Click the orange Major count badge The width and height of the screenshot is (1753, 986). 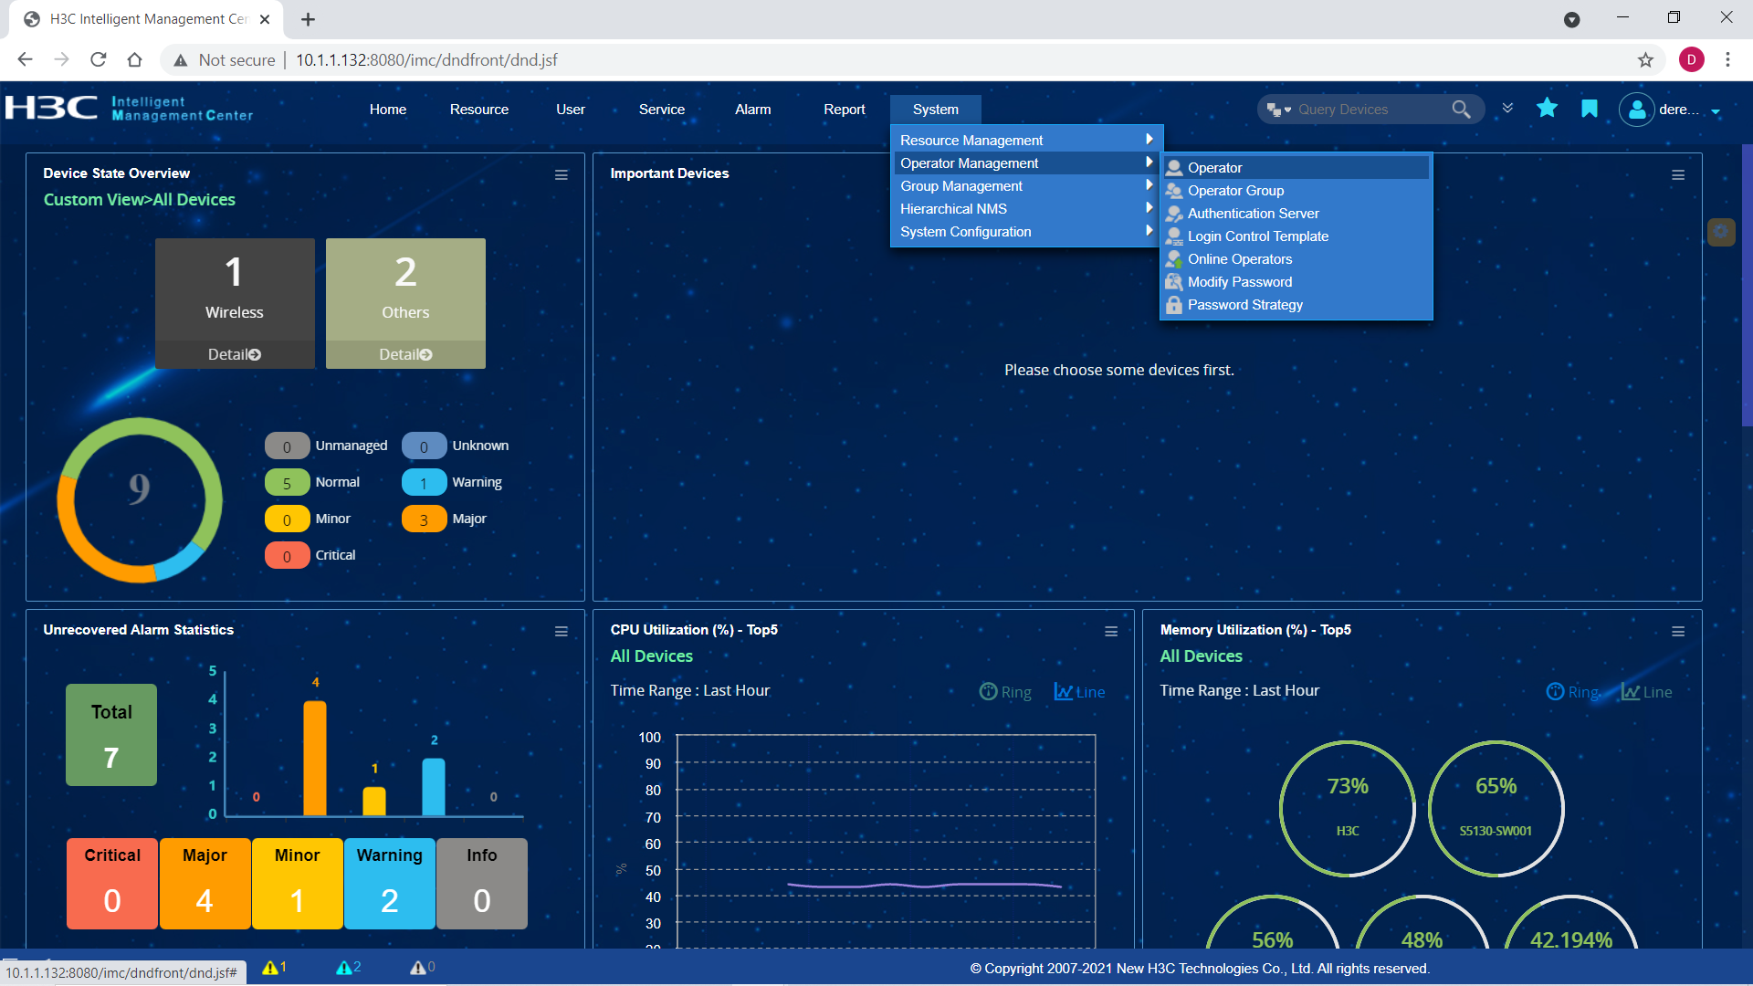pyautogui.click(x=425, y=519)
